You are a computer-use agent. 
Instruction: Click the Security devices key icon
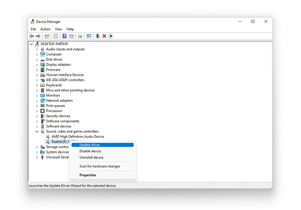pos(42,116)
